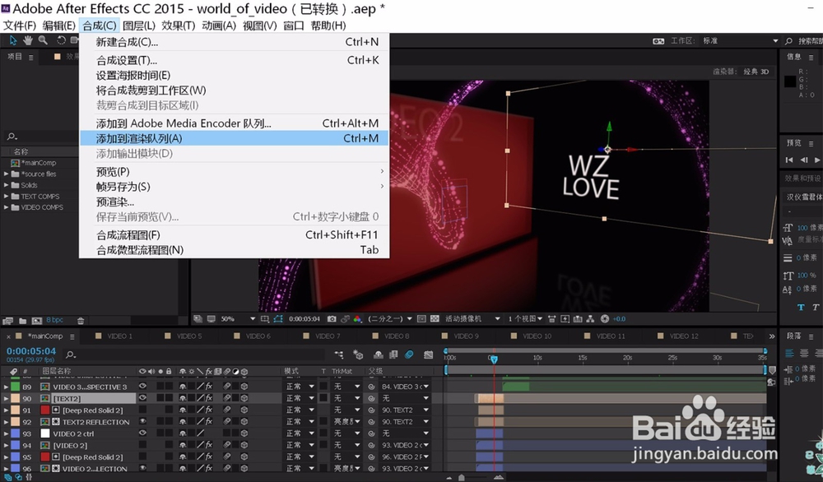Toggle Hide Shy Layers switch in timeline
The width and height of the screenshot is (823, 482).
377,355
